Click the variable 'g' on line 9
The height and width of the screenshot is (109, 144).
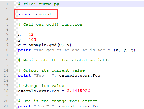(x=19, y=45)
